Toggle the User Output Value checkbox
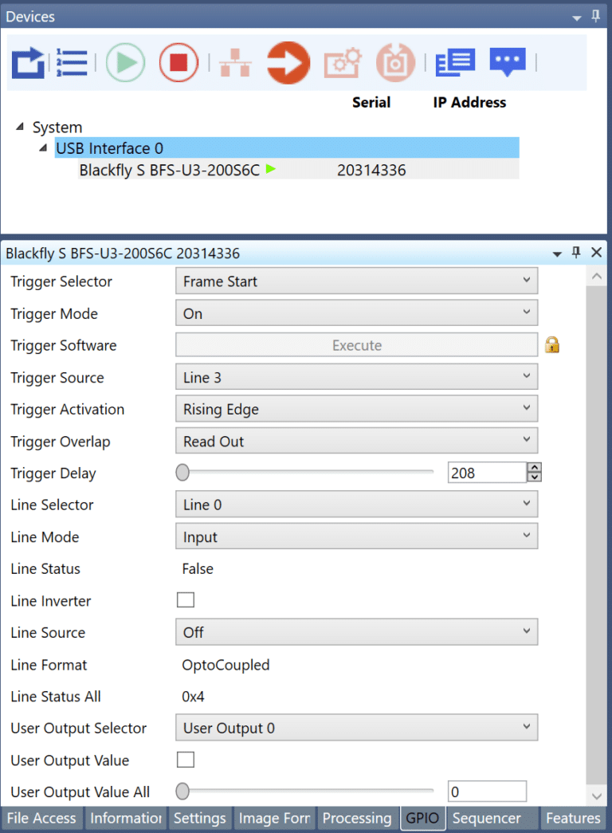This screenshot has width=612, height=833. click(x=186, y=760)
